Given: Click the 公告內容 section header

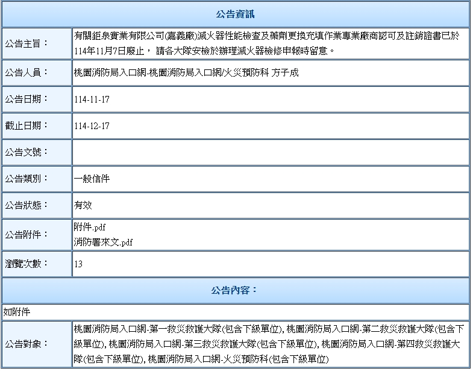Looking at the screenshot, I should (x=236, y=290).
